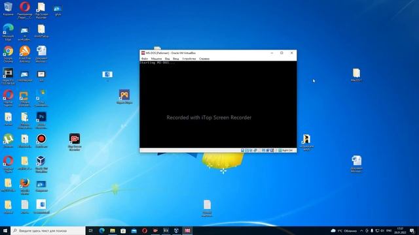This screenshot has height=235, width=419.
Task: Click the hard disk indicator in VM status bar
Action: click(x=243, y=151)
